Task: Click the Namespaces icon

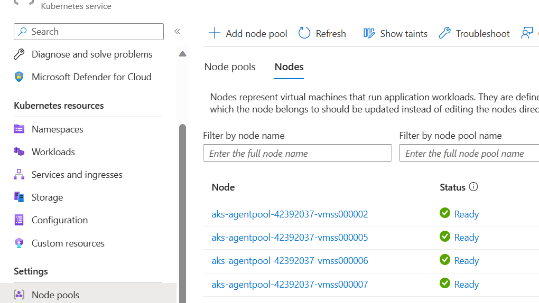Action: pyautogui.click(x=19, y=129)
